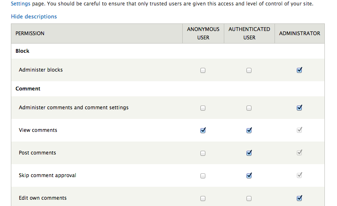Disable Post comments for authenticated user

249,153
